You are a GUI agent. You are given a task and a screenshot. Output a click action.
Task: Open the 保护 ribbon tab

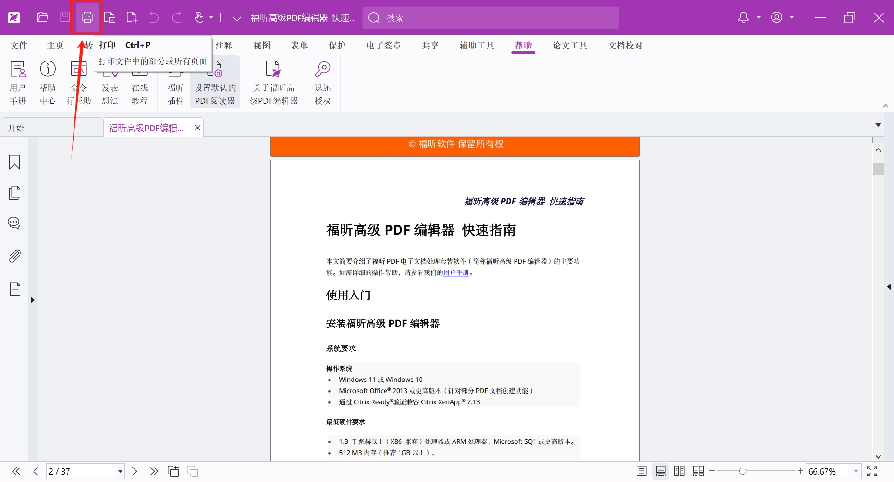(x=337, y=46)
